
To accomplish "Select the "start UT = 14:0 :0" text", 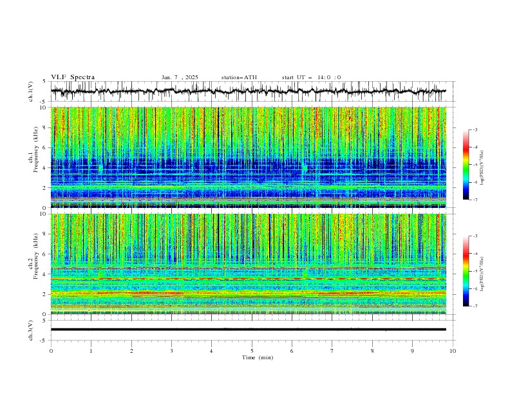I will pos(311,77).
